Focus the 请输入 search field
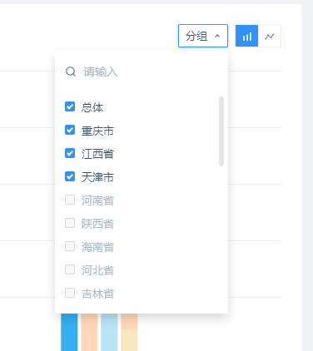 pos(142,72)
